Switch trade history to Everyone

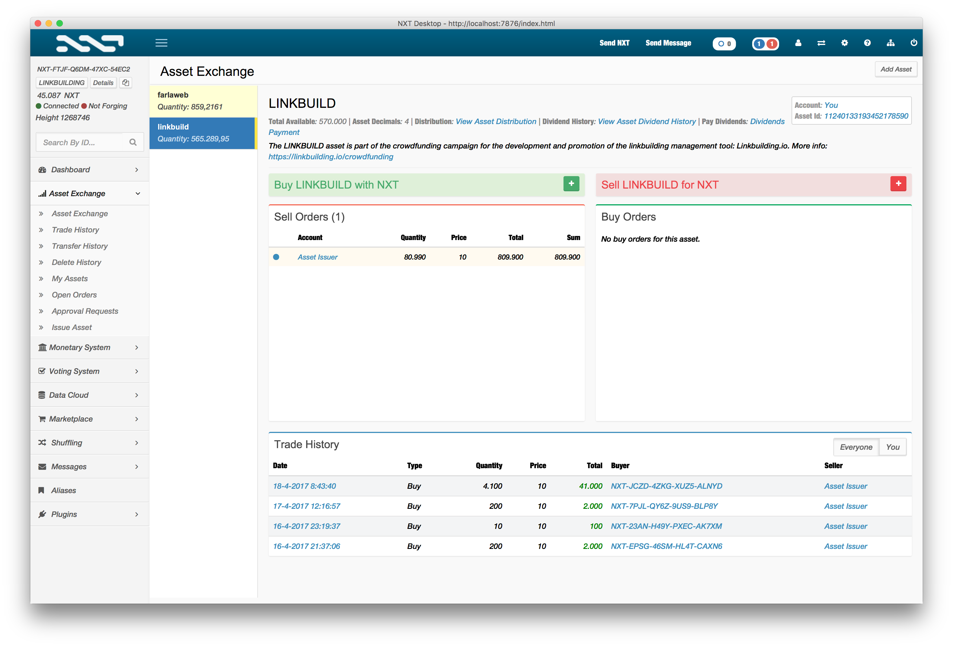856,447
